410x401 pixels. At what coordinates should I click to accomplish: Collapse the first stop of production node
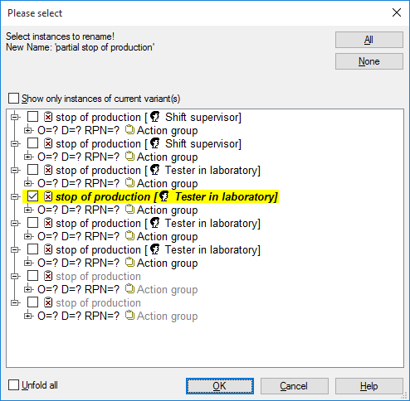pos(15,117)
